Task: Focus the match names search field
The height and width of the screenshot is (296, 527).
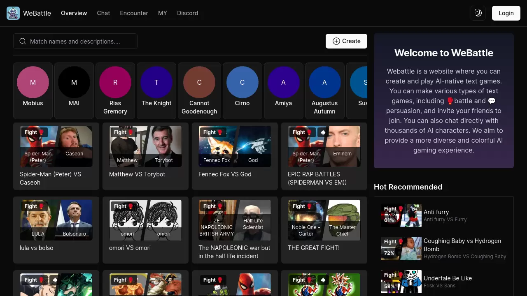Action: (75, 41)
